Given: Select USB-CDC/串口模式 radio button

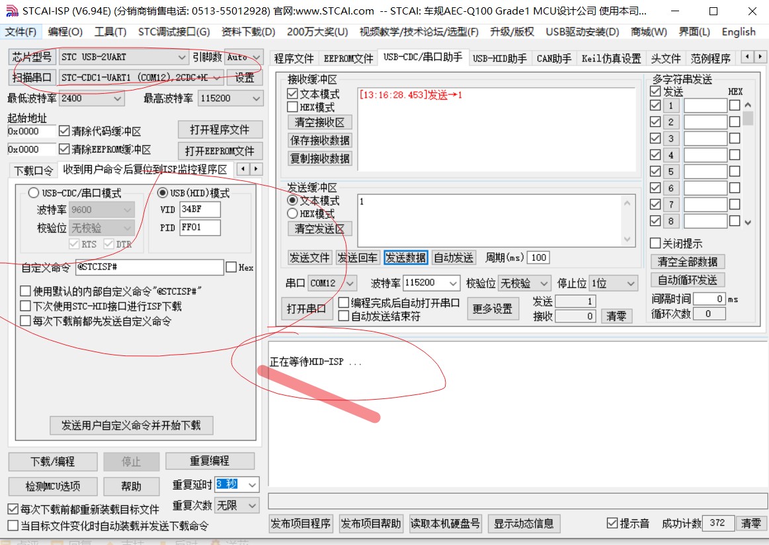Looking at the screenshot, I should (x=33, y=193).
